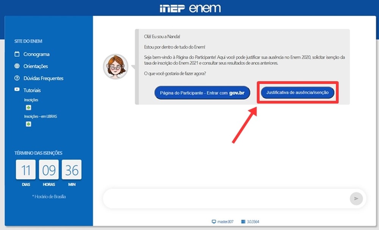Click the Inscrições – em LIBRAS label
The width and height of the screenshot is (379, 230).
tap(41, 116)
